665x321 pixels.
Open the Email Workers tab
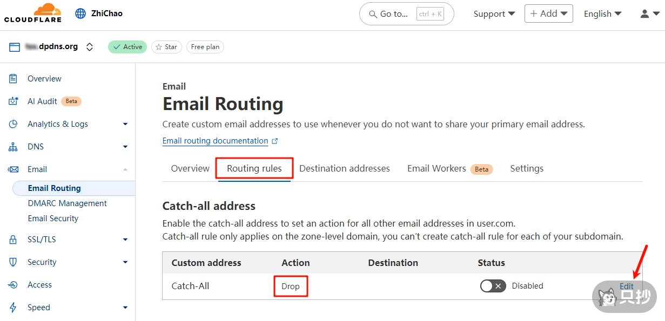pos(436,168)
